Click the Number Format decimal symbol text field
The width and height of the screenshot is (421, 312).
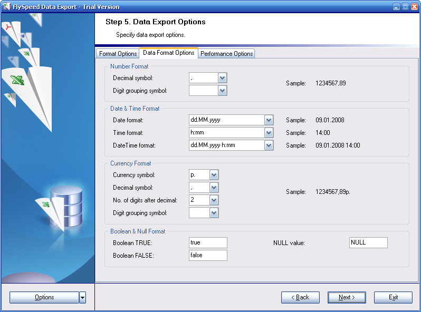click(204, 78)
